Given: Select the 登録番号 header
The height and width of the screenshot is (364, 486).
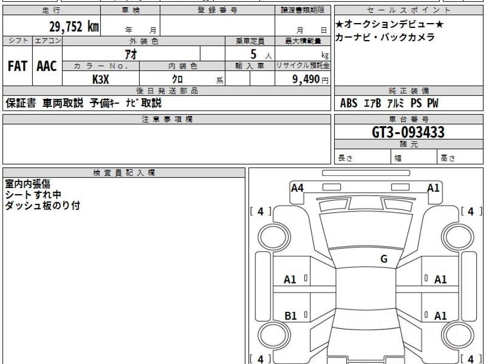Looking at the screenshot, I should (x=217, y=11).
